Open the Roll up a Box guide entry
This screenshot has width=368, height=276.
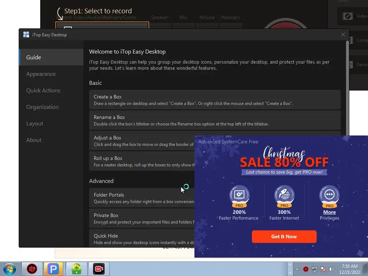click(142, 161)
